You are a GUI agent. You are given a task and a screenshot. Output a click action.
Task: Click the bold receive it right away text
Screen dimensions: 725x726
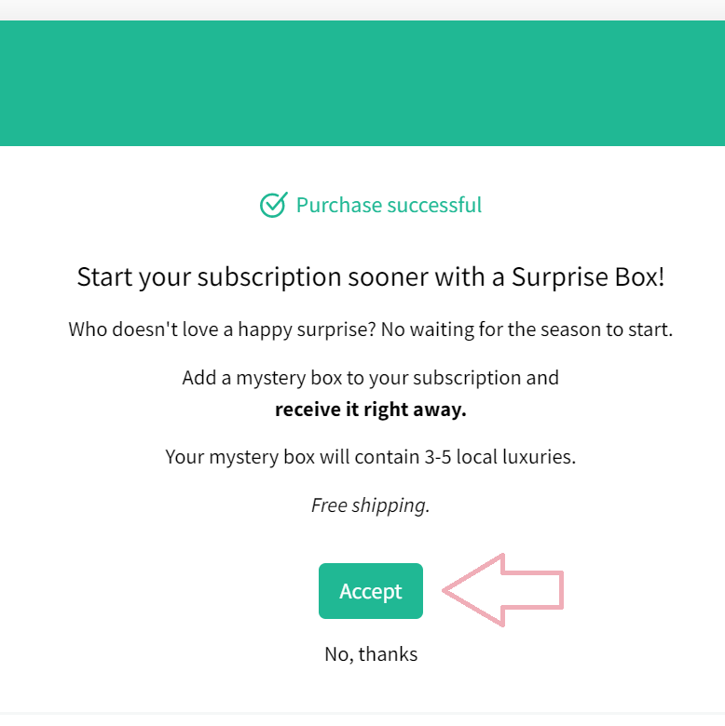(x=370, y=410)
